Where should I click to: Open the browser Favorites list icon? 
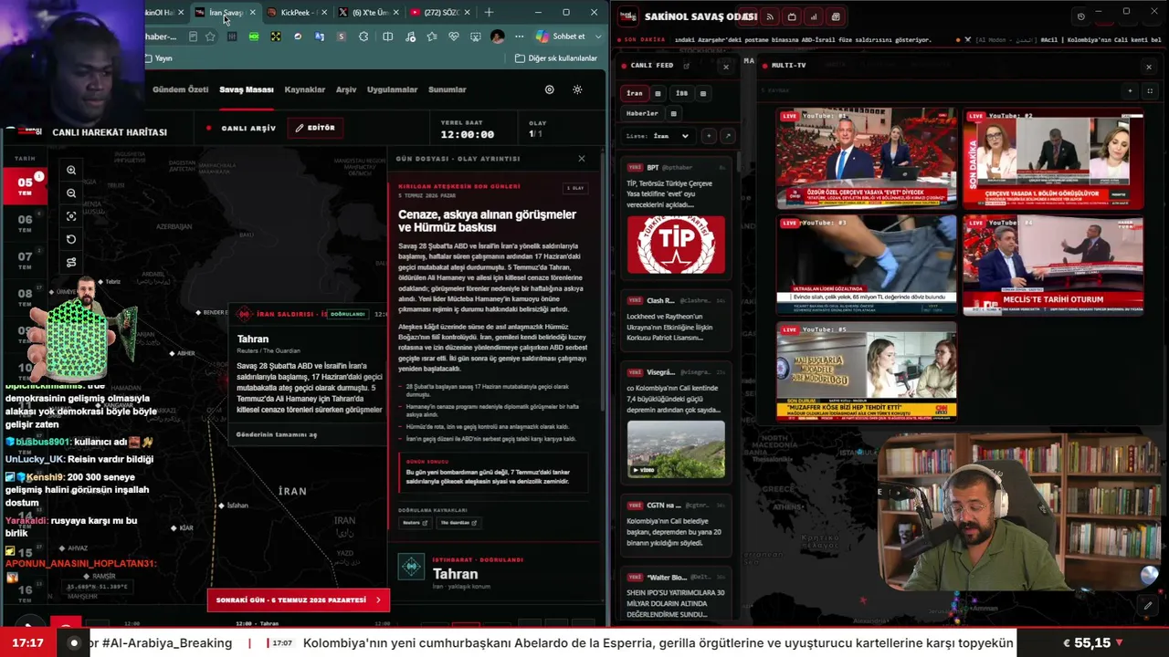pos(431,36)
